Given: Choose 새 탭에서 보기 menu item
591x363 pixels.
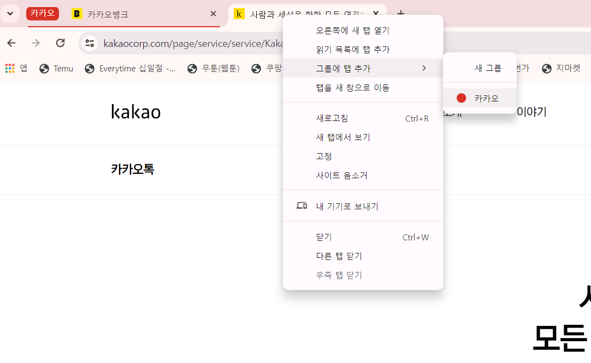Looking at the screenshot, I should click(x=363, y=137).
